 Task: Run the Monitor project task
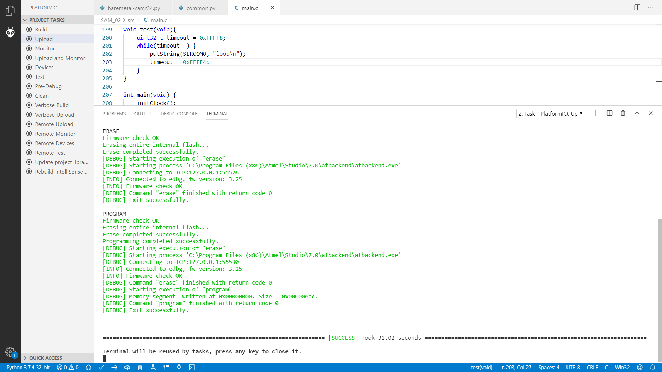point(57,48)
